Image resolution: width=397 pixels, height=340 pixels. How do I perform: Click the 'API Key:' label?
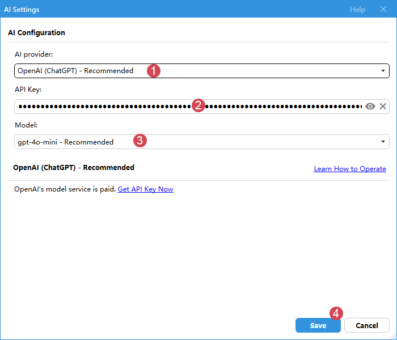[28, 90]
